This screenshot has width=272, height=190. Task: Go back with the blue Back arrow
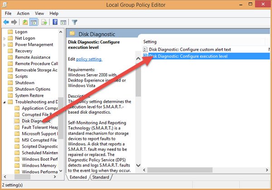tap(6, 22)
